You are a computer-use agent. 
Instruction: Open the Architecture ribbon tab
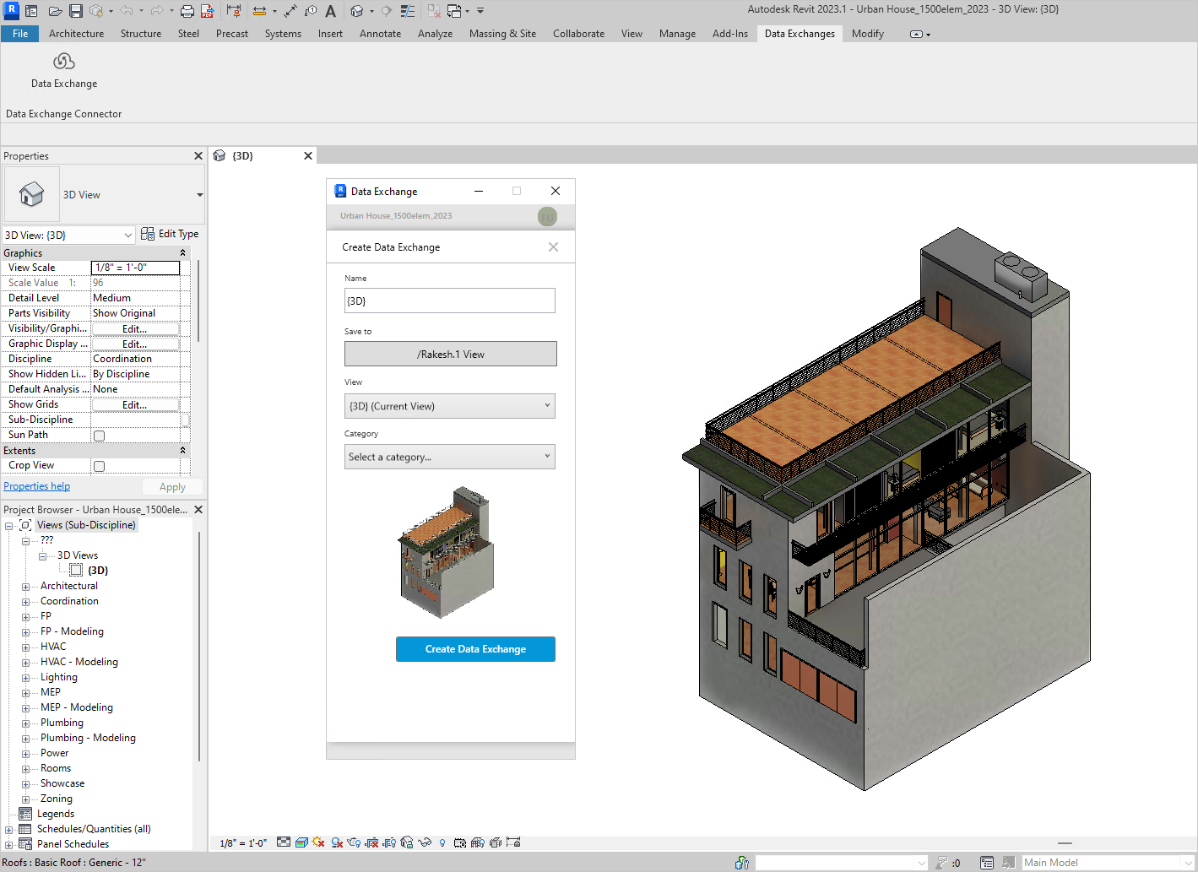pyautogui.click(x=76, y=34)
